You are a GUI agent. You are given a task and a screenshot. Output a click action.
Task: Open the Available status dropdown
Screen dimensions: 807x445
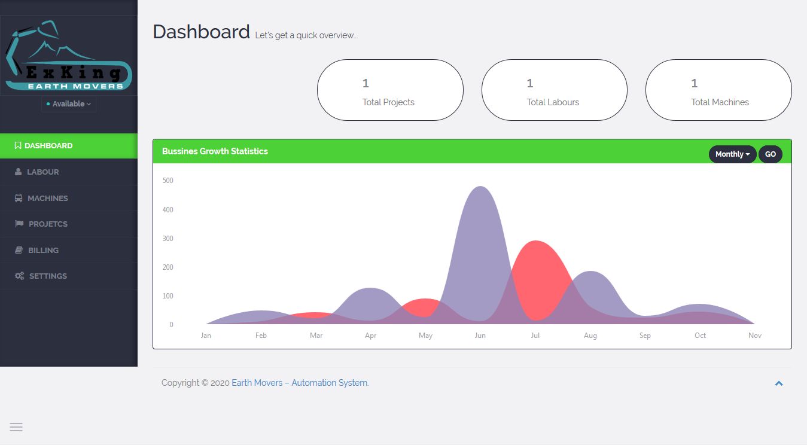69,104
